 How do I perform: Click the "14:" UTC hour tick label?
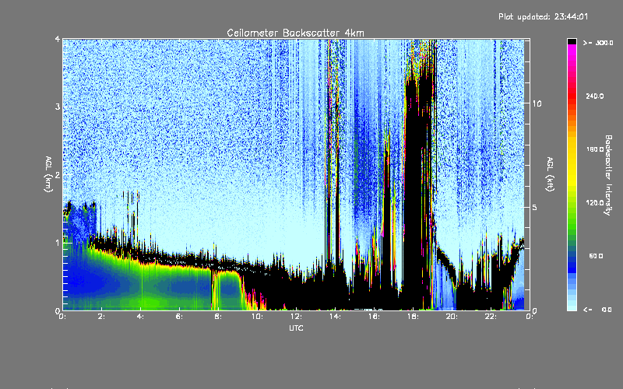point(335,317)
